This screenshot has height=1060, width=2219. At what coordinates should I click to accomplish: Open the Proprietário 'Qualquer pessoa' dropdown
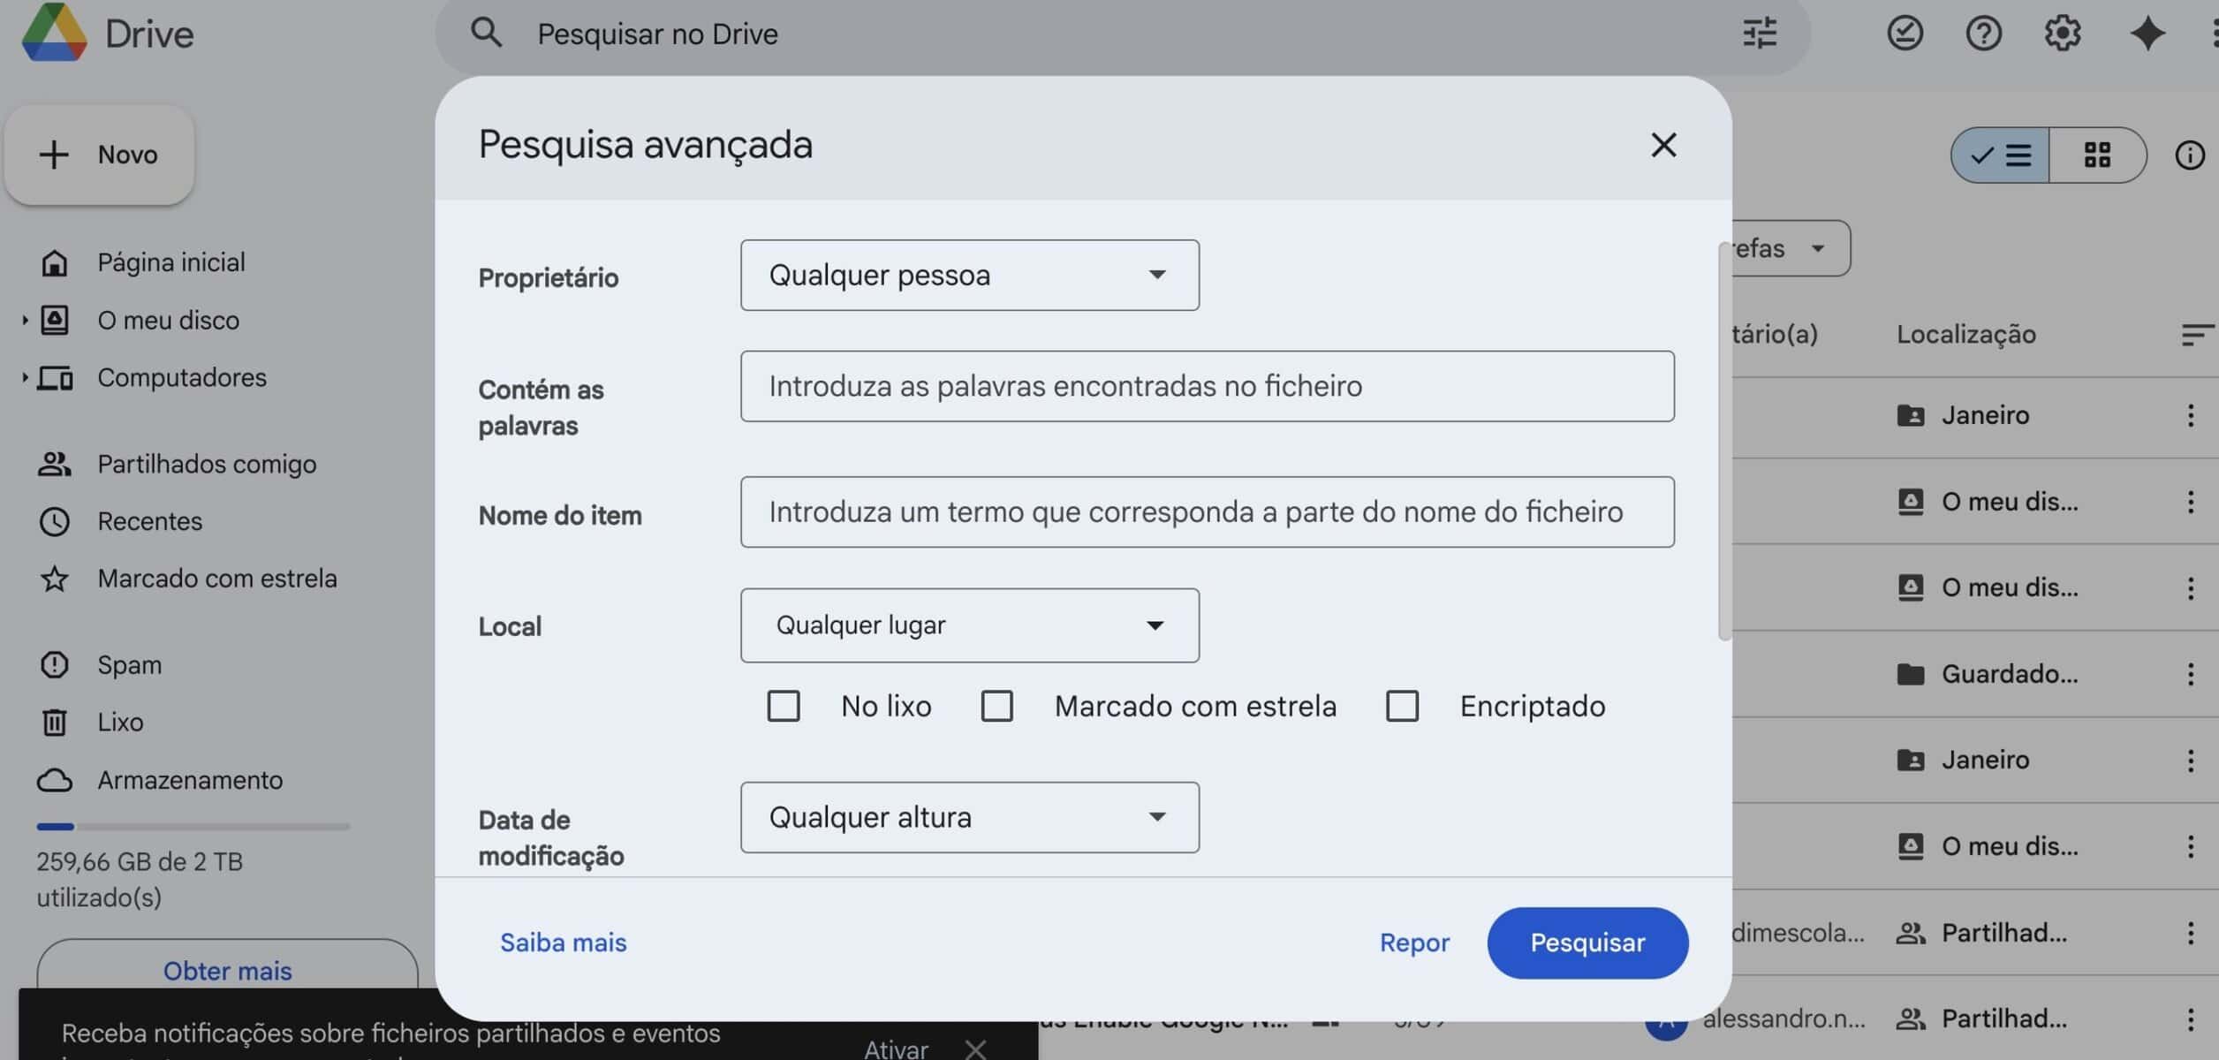969,275
